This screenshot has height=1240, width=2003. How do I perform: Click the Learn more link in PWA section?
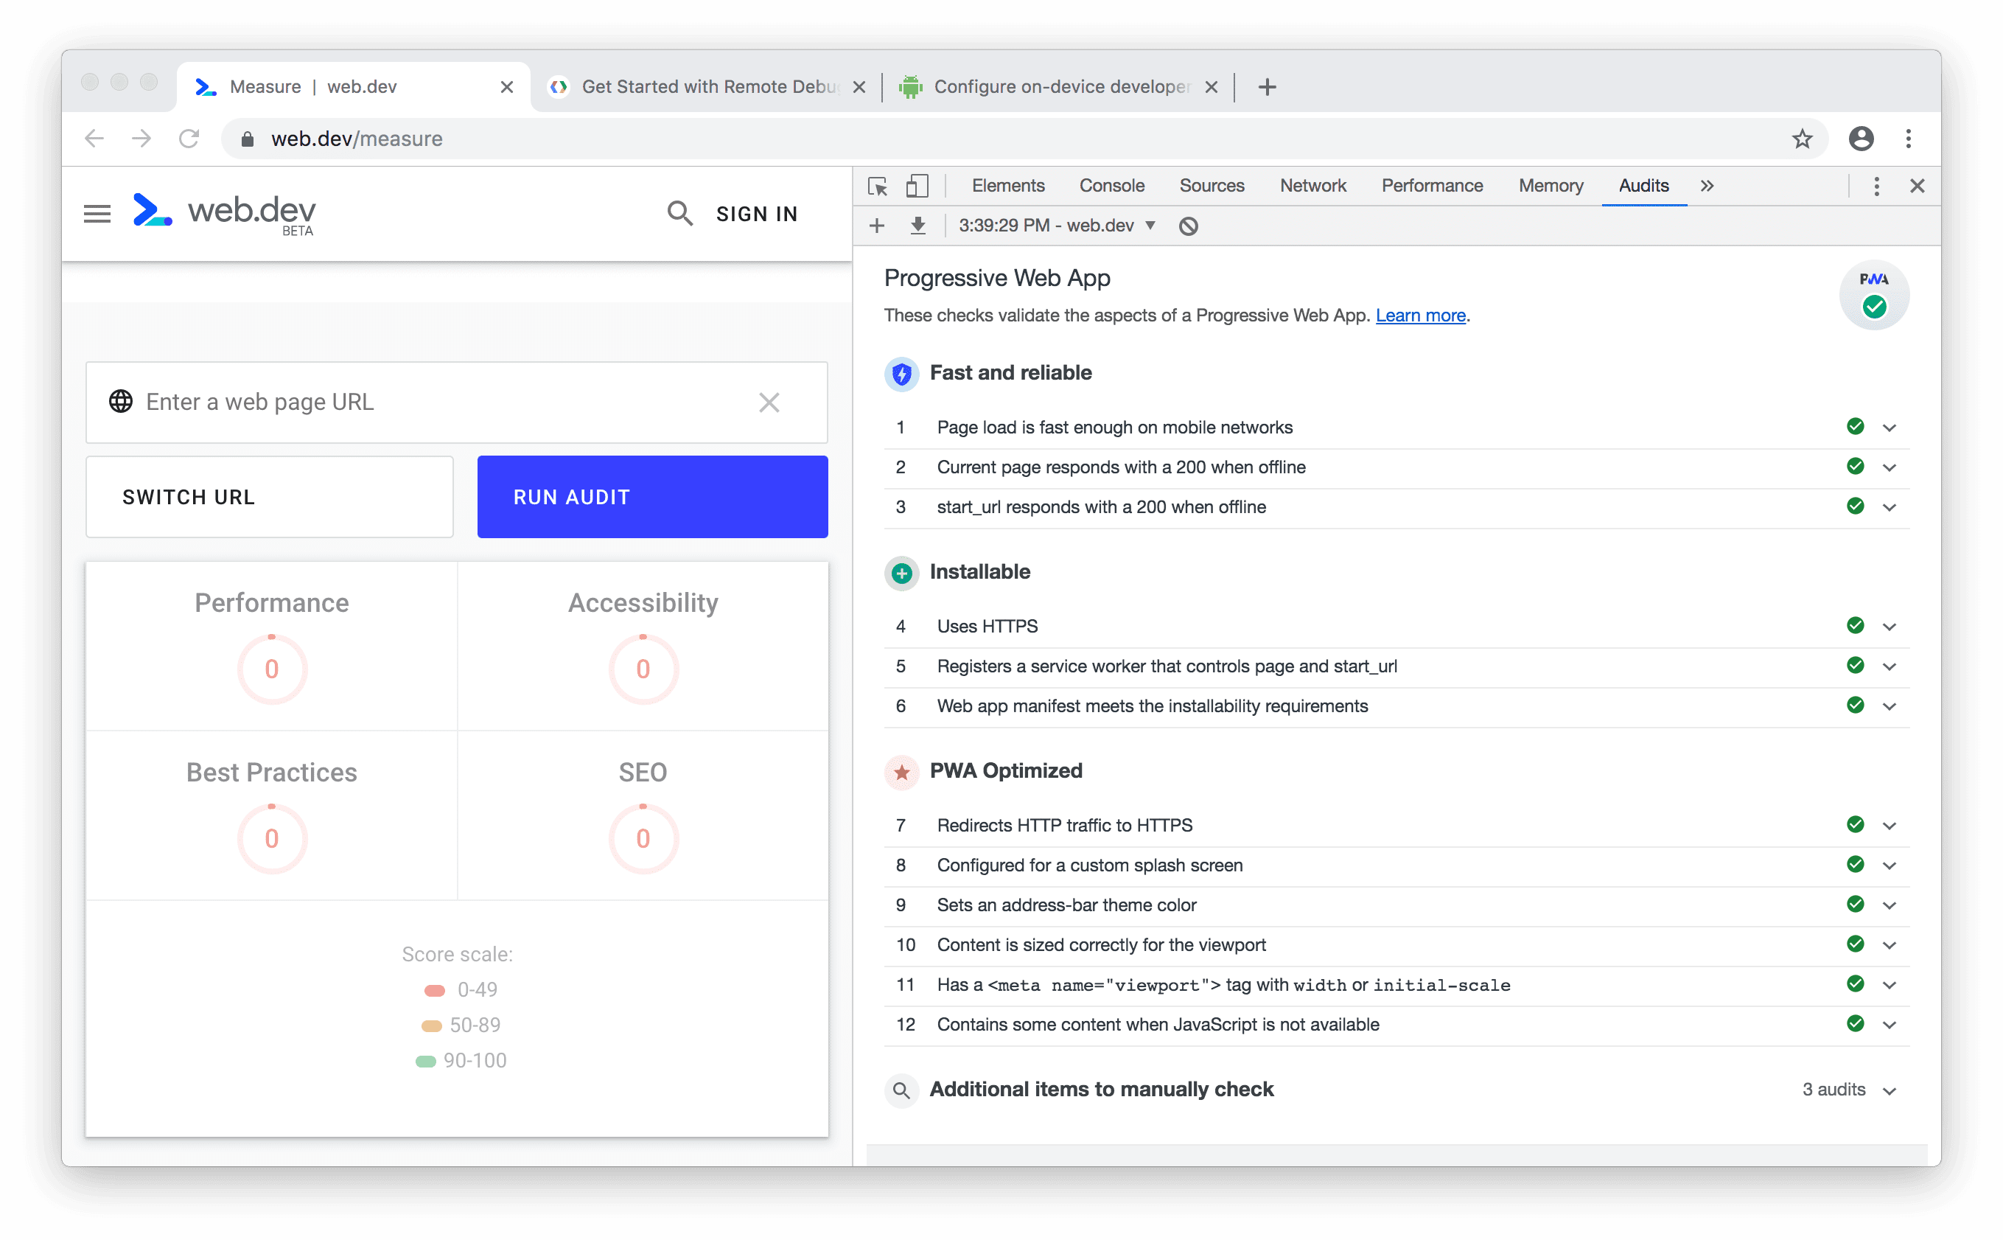pyautogui.click(x=1421, y=315)
